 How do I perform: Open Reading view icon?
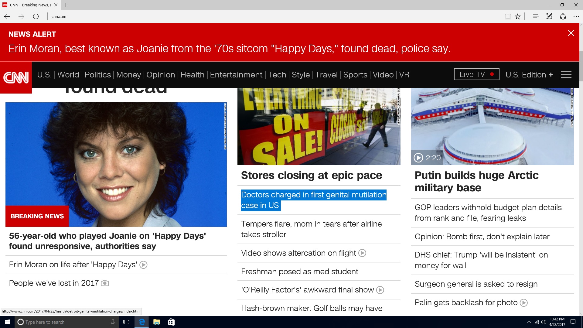(508, 16)
